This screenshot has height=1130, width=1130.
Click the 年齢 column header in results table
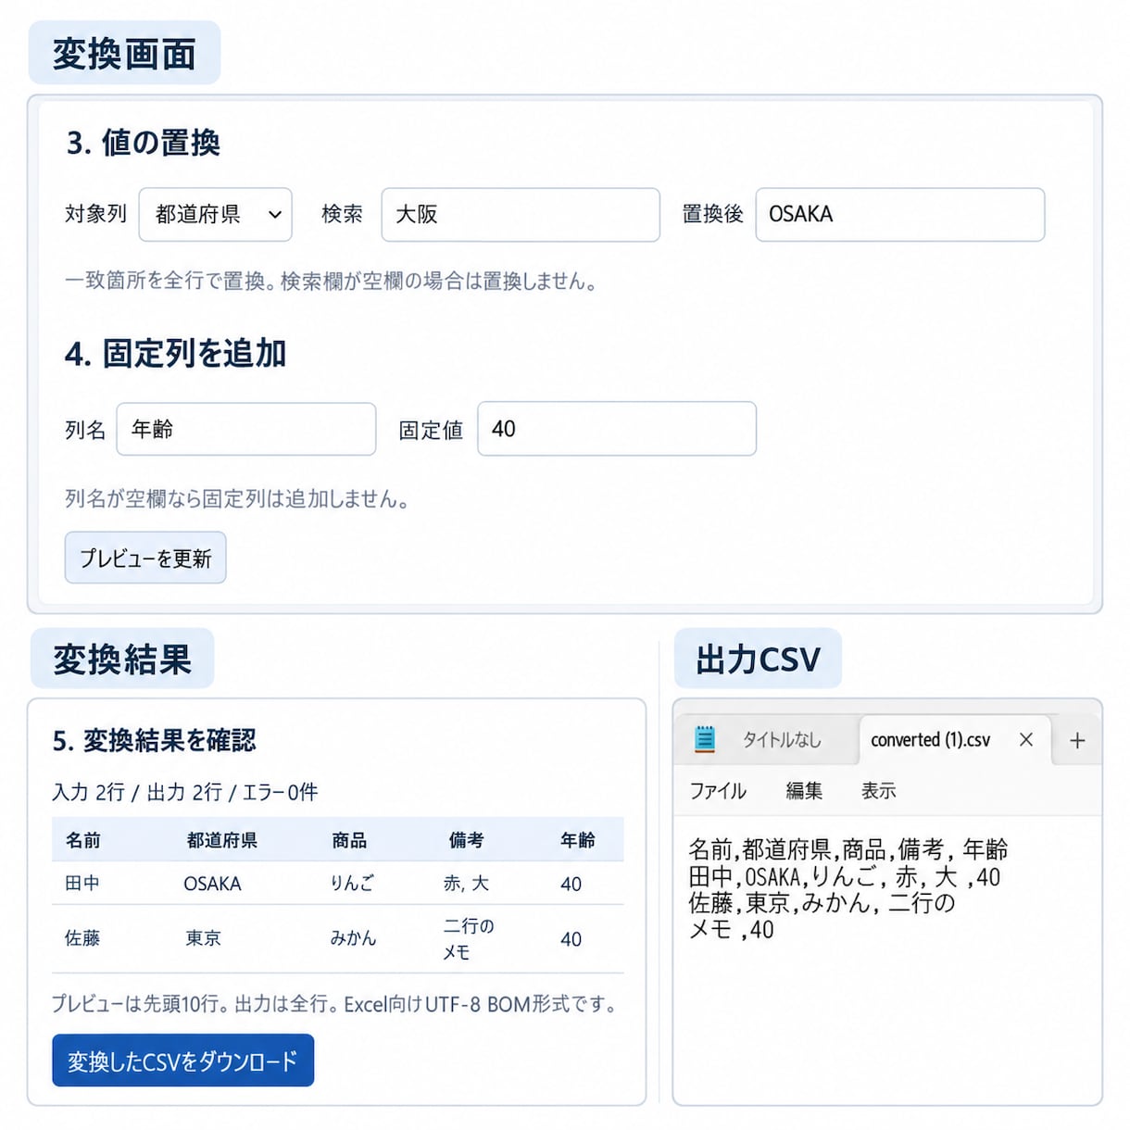click(578, 840)
